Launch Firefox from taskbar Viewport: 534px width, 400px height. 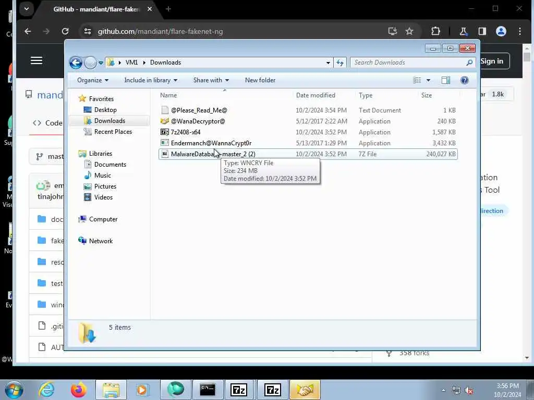pyautogui.click(x=78, y=390)
